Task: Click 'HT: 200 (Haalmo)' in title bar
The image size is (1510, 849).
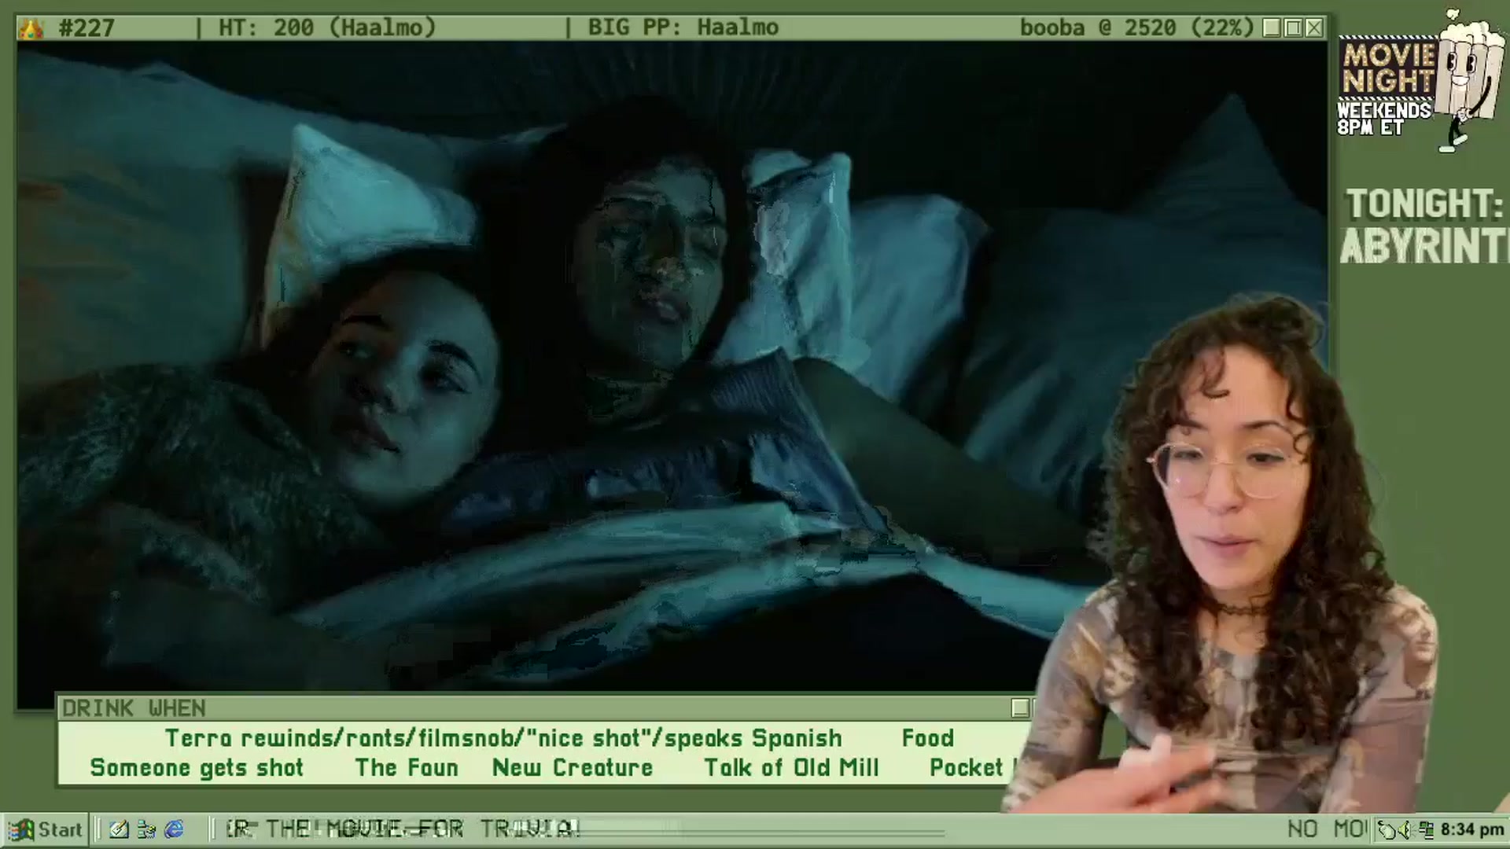Action: tap(327, 28)
